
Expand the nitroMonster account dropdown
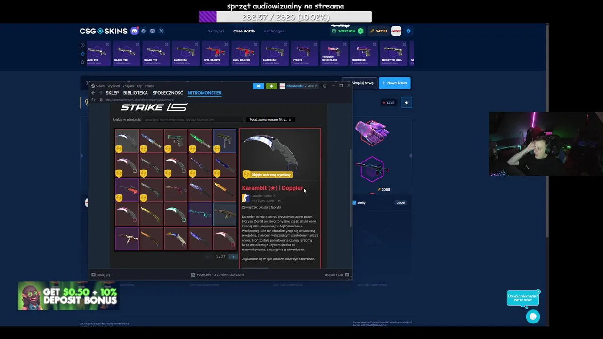[299, 86]
